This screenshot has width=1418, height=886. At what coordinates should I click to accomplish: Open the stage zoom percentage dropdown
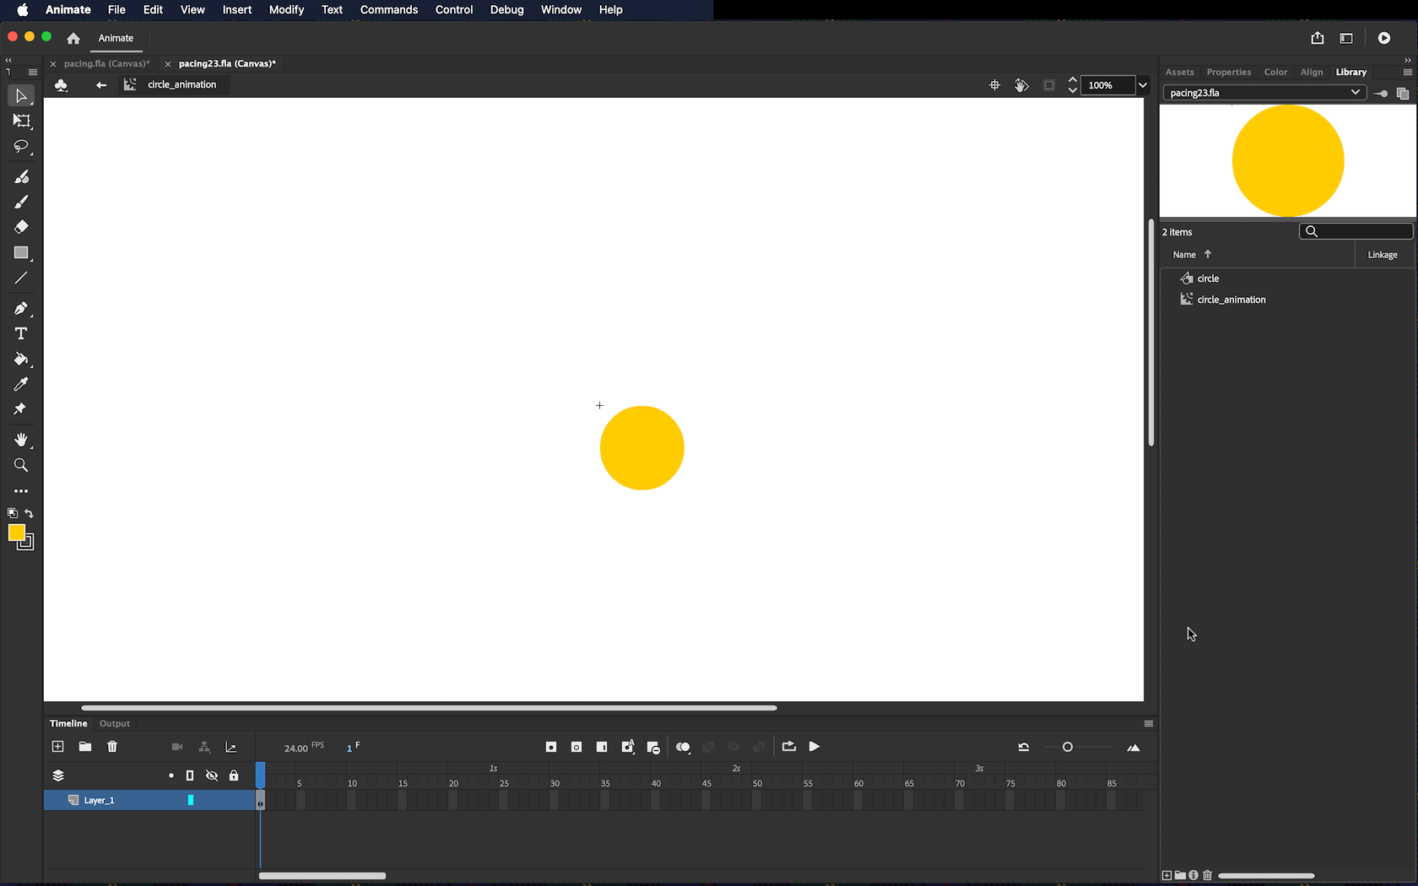(x=1143, y=85)
